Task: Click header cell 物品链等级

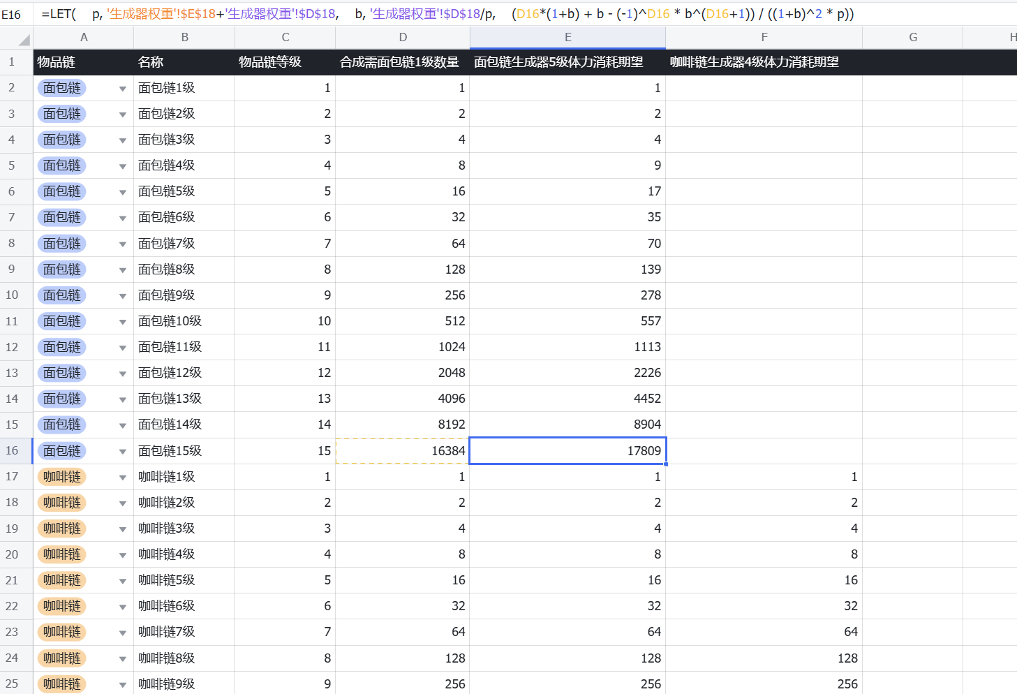Action: click(x=285, y=62)
